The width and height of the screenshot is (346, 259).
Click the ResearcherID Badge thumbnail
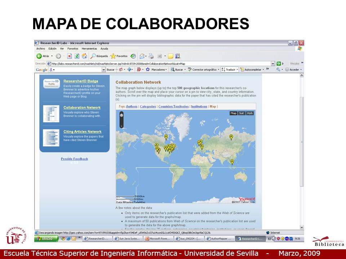pyautogui.click(x=52, y=83)
